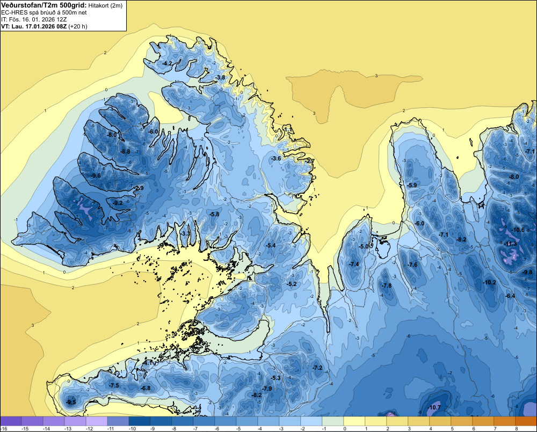Viewport: 537px width, 432px height.
Task: Pick the golden legend swatch labeled 4
Action: pos(440,421)
